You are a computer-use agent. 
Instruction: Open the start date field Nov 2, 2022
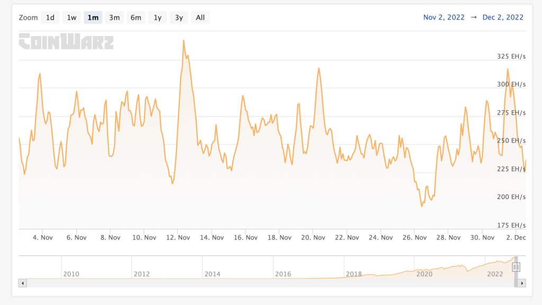point(443,17)
